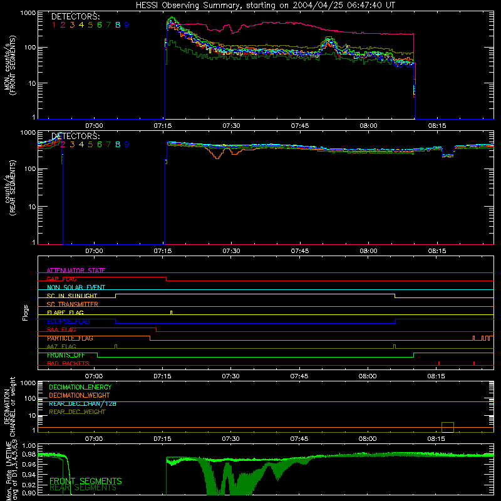
Task: Select detector 8 legend number in front segments plot
Action: (118, 25)
